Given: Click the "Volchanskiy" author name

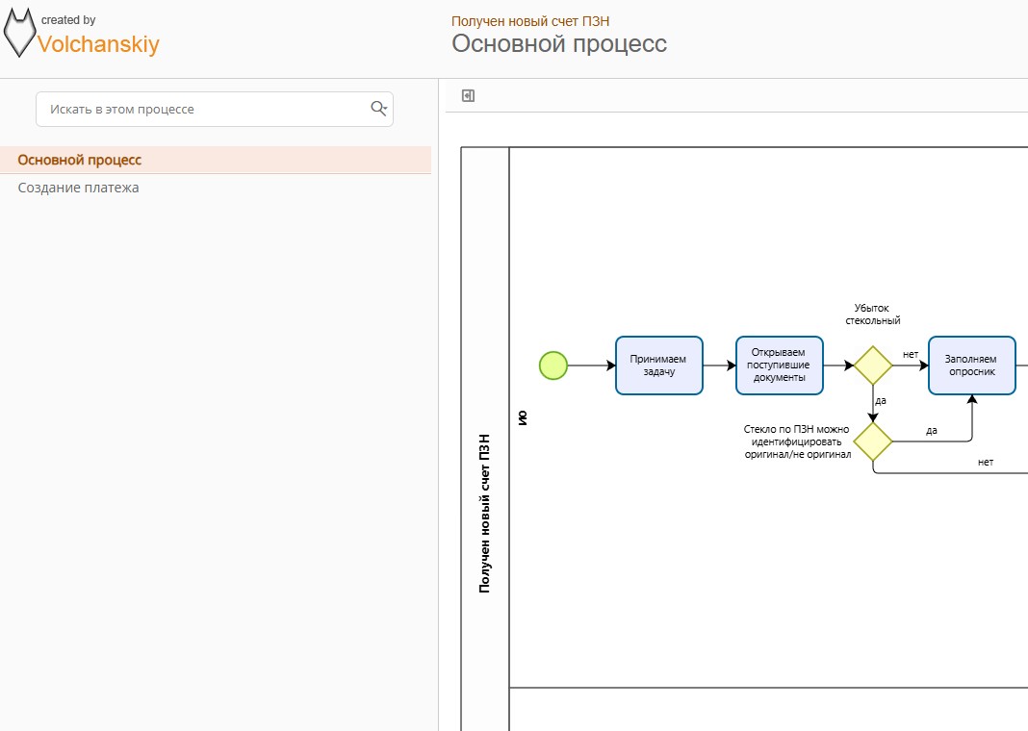Looking at the screenshot, I should point(98,43).
